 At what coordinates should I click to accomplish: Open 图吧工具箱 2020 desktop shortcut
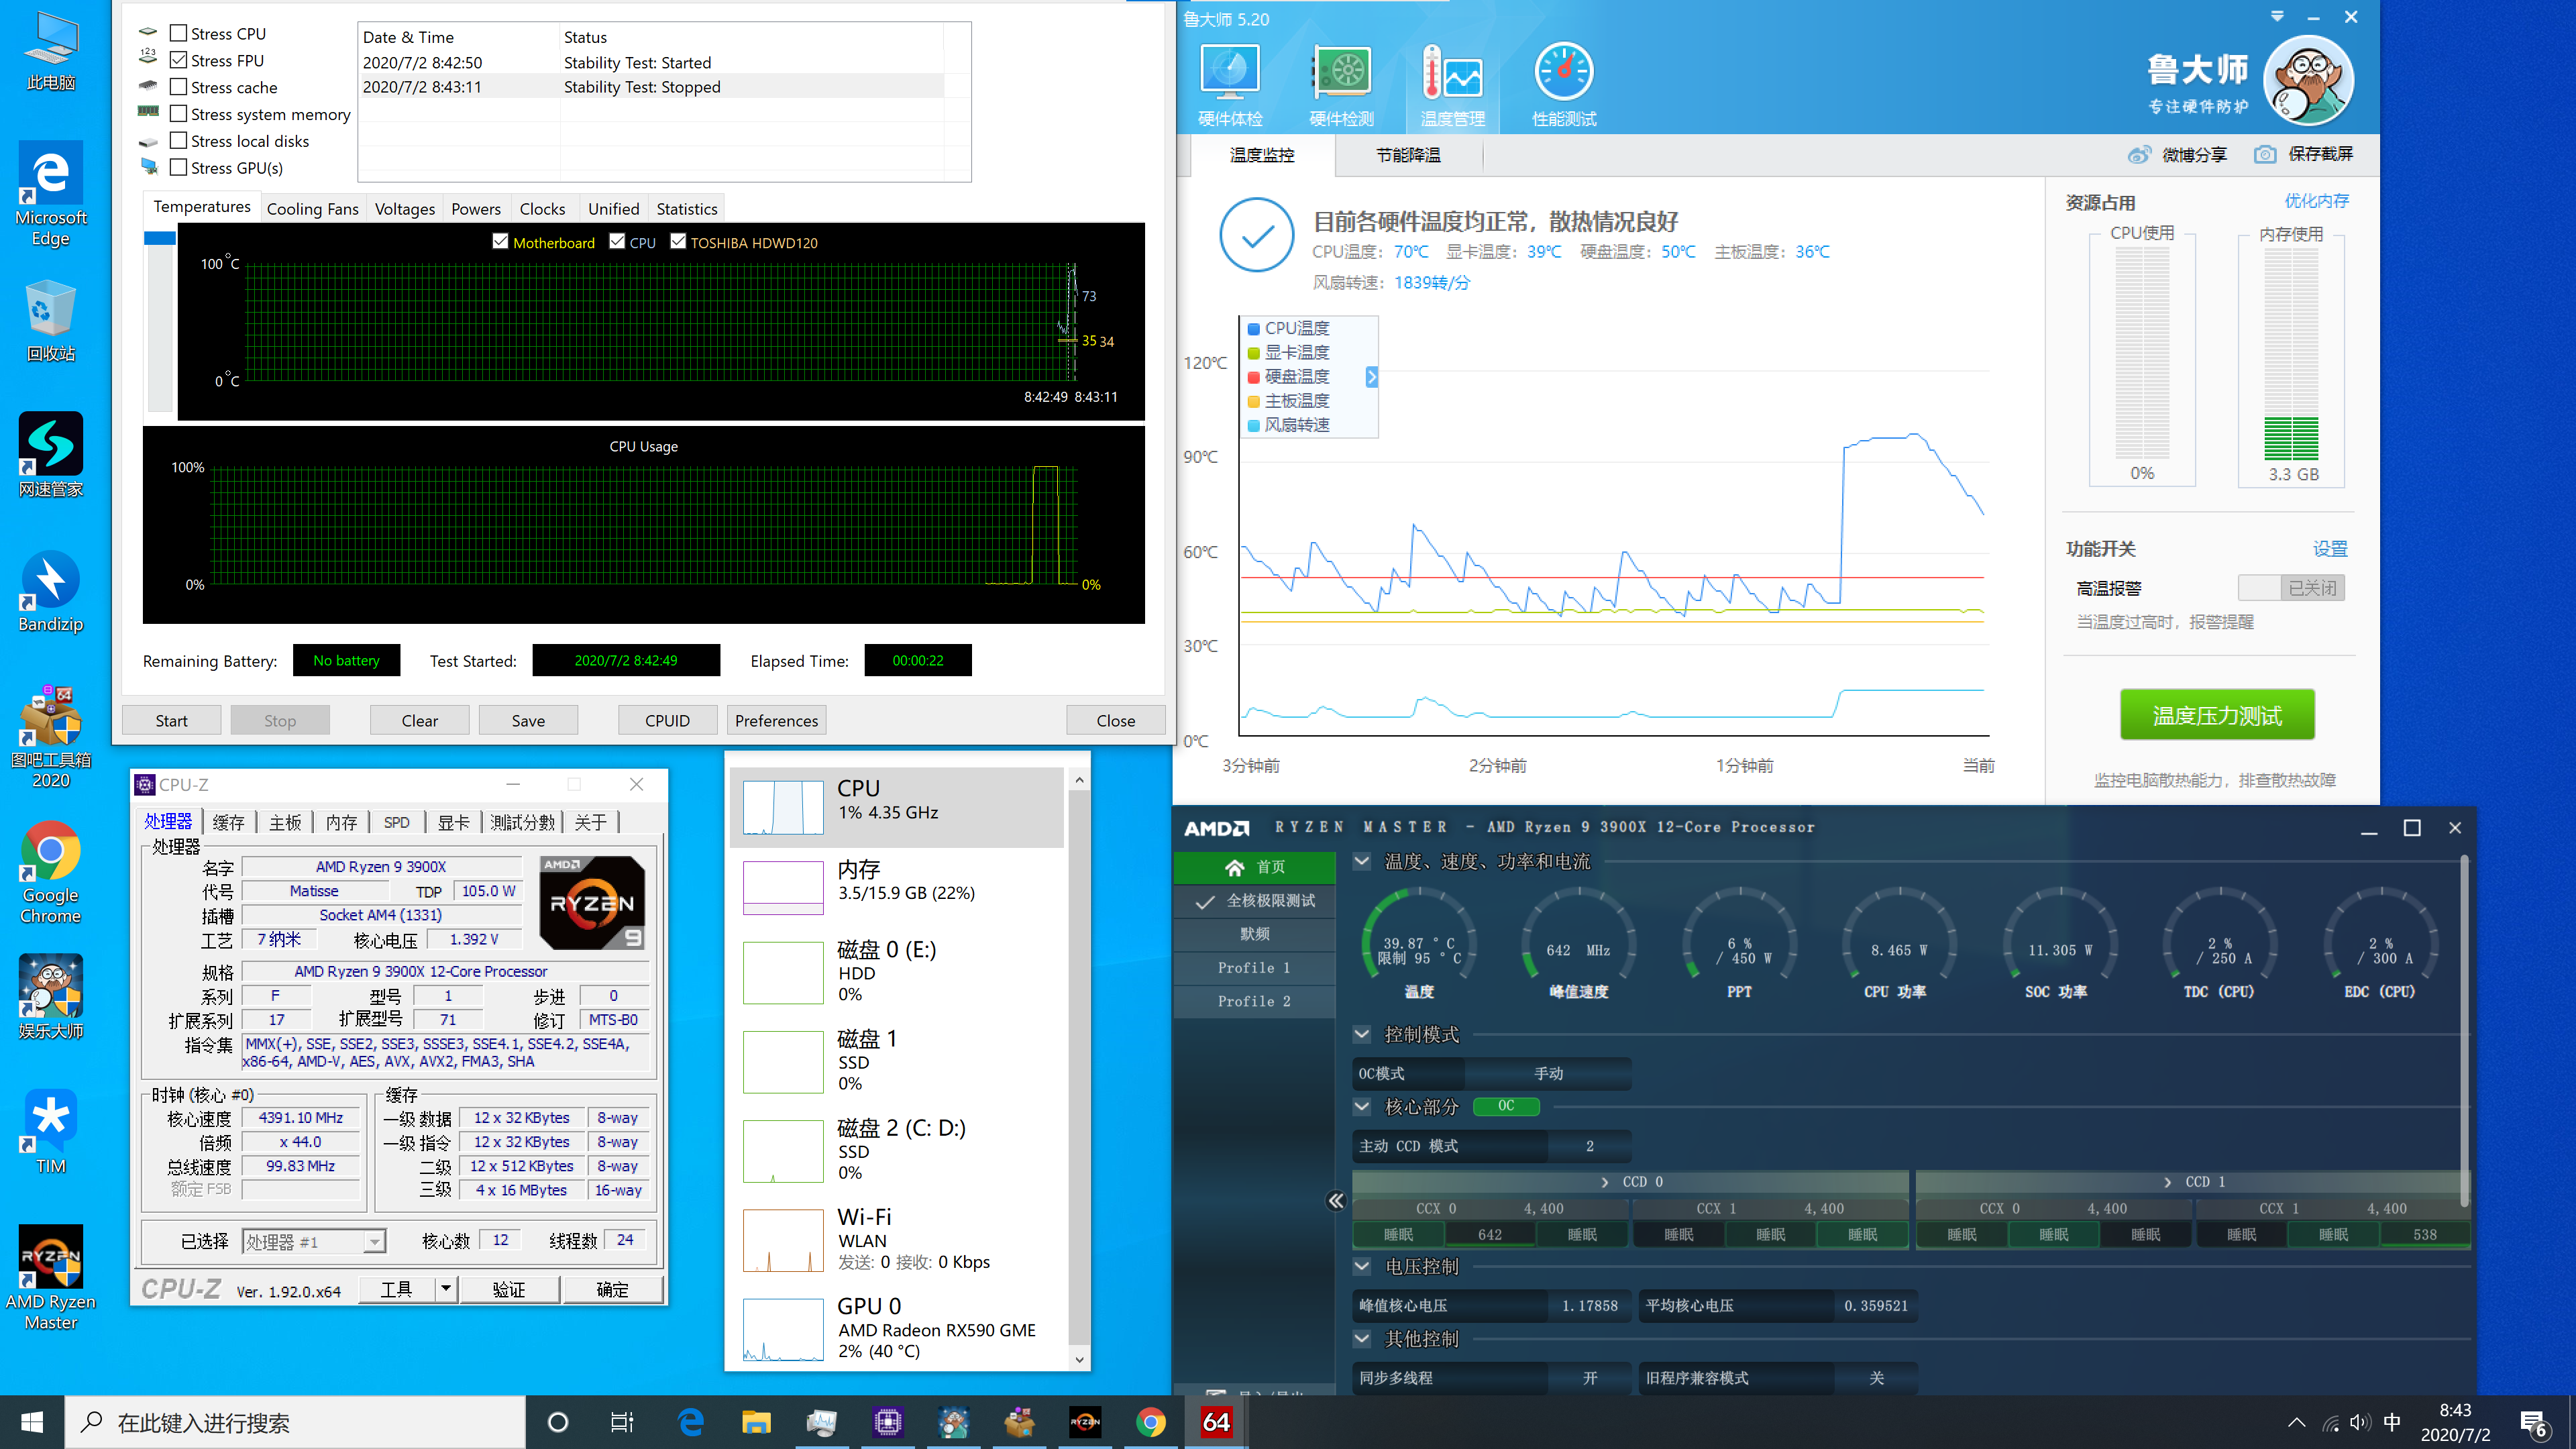tap(51, 737)
